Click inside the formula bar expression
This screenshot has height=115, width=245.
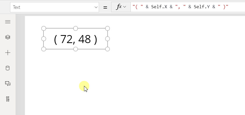click(x=188, y=7)
